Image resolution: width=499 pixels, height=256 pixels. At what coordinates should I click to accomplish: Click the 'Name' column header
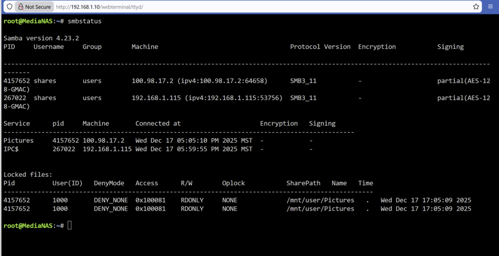pos(339,183)
